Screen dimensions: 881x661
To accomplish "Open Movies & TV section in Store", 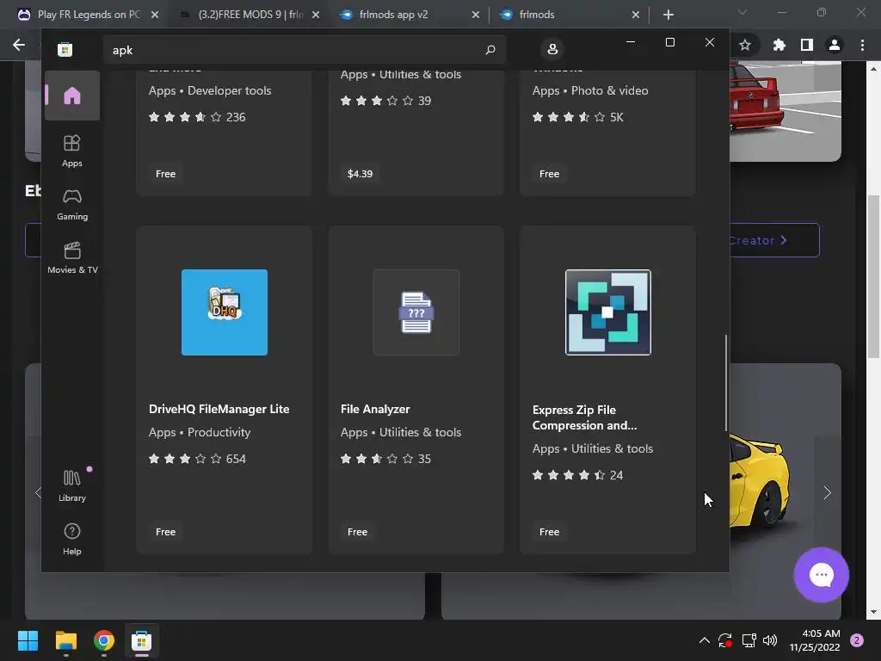I will pos(72,258).
